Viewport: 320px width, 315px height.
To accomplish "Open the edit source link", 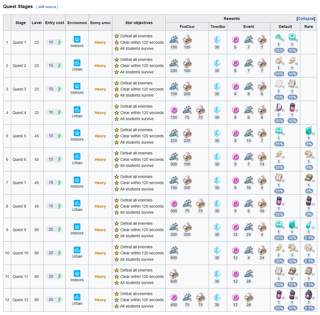I will 47,7.
